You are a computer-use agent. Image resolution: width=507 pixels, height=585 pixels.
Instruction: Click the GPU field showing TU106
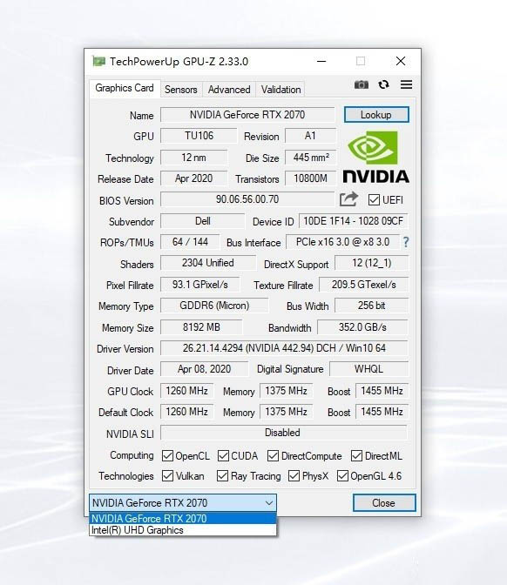coord(199,136)
